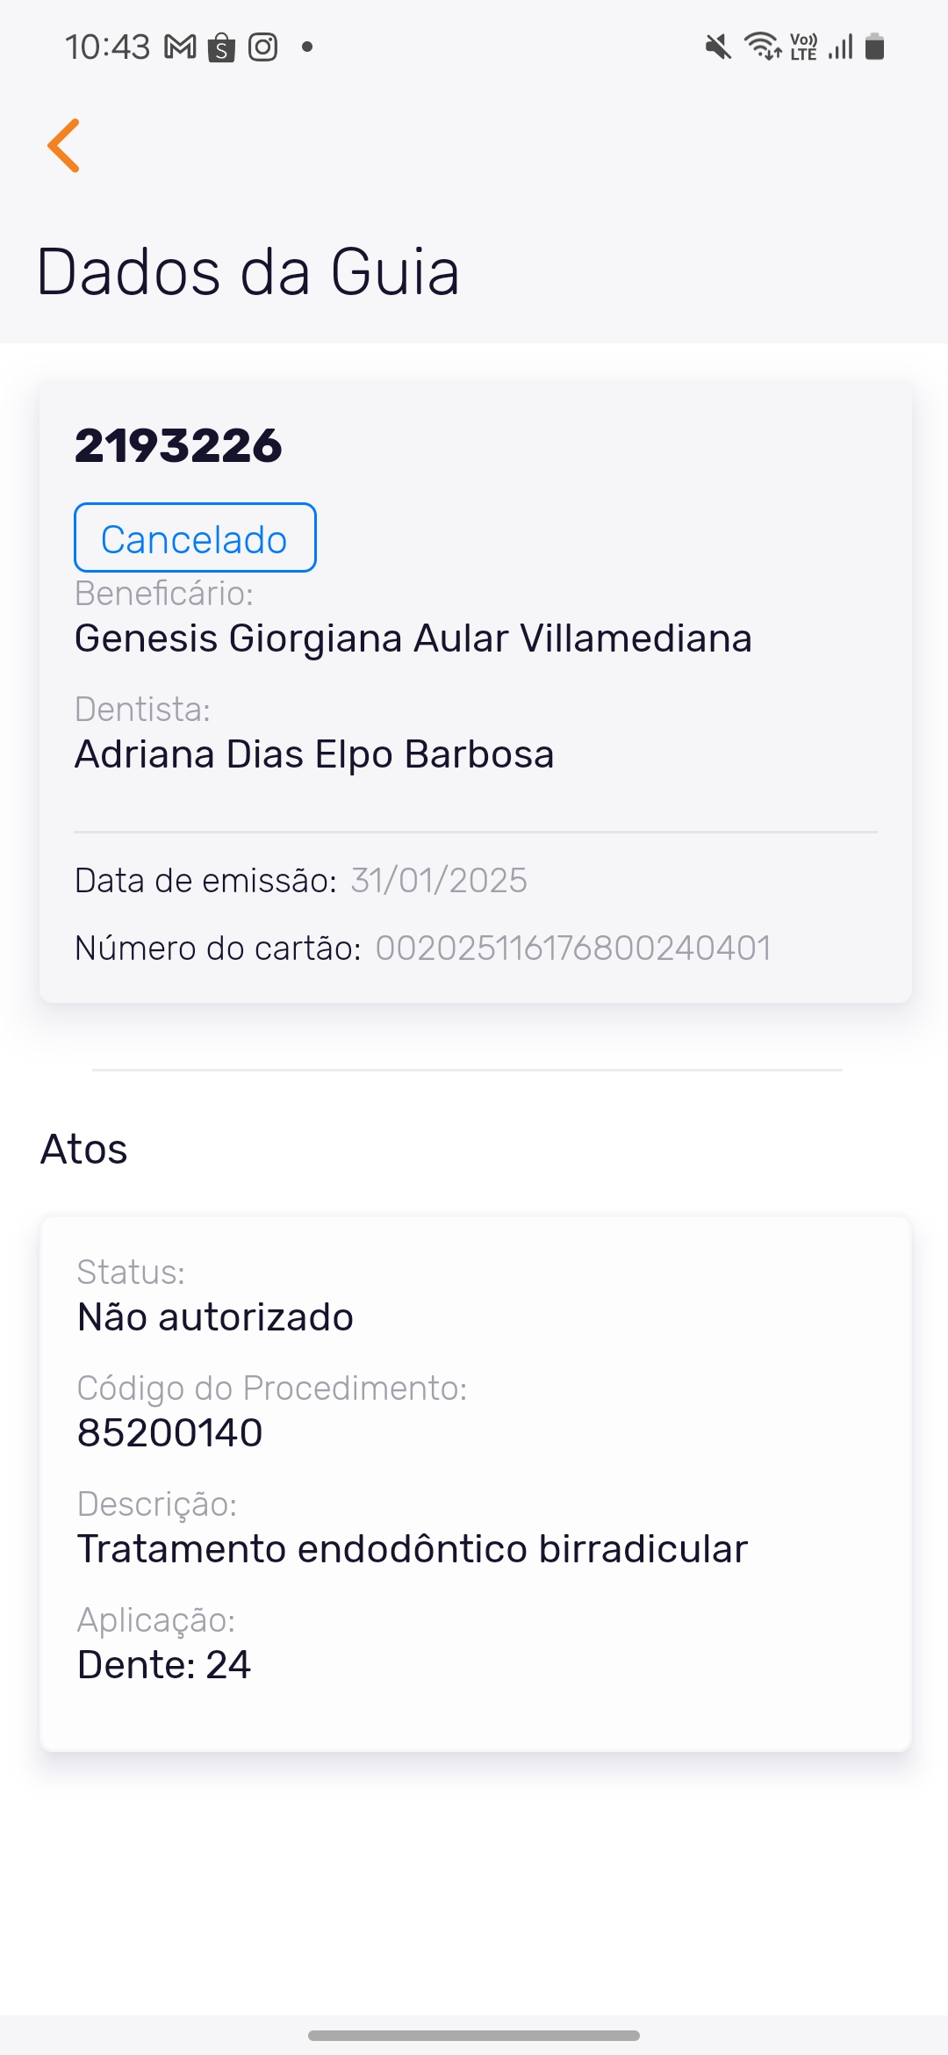Tap guide number 2193226
Image resolution: width=948 pixels, height=2055 pixels.
[178, 445]
